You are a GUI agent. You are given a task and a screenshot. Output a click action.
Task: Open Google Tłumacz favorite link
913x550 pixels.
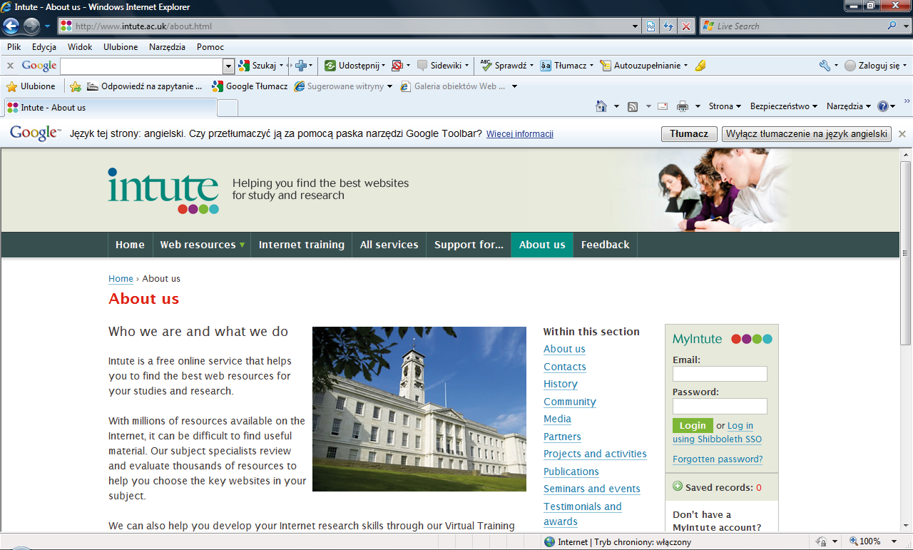(250, 86)
